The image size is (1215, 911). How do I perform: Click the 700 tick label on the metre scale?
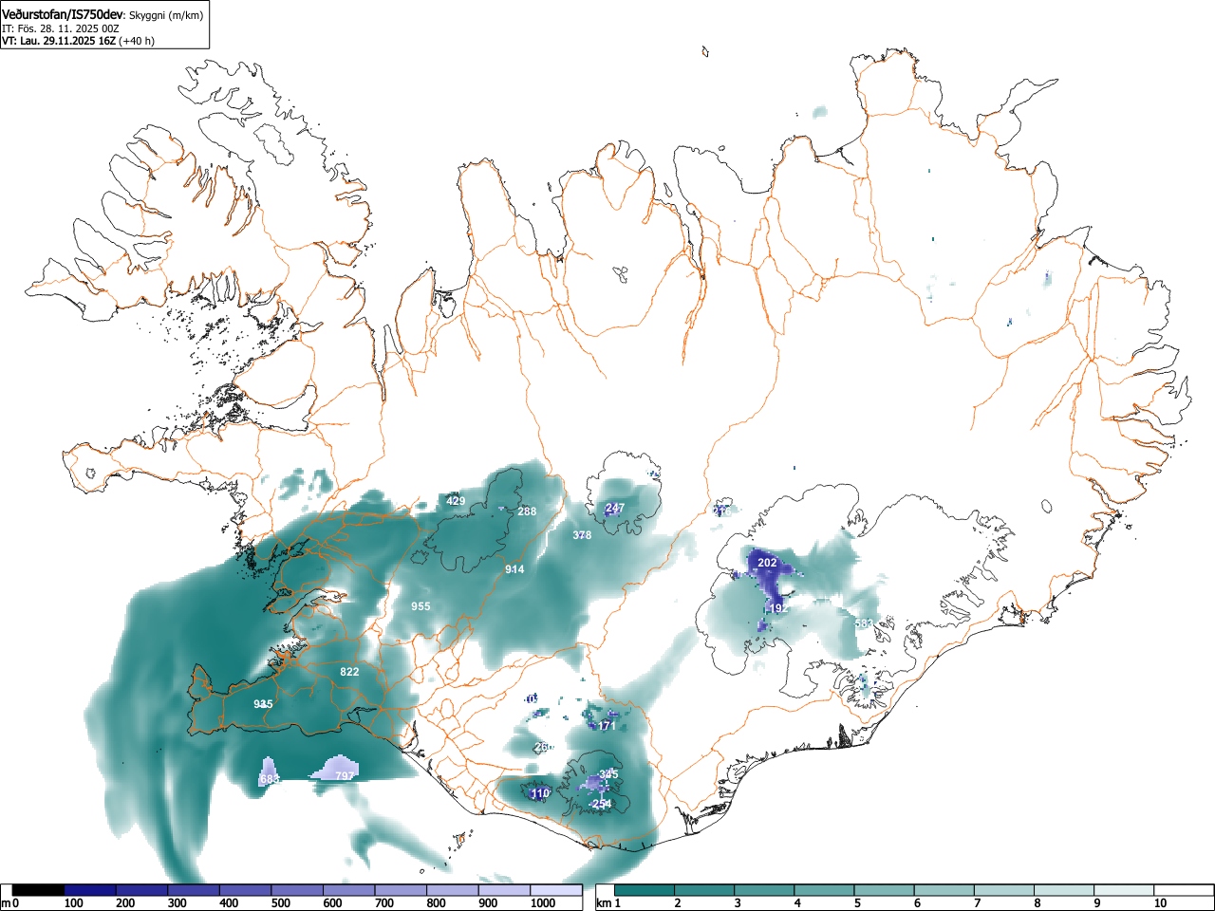pyautogui.click(x=384, y=903)
